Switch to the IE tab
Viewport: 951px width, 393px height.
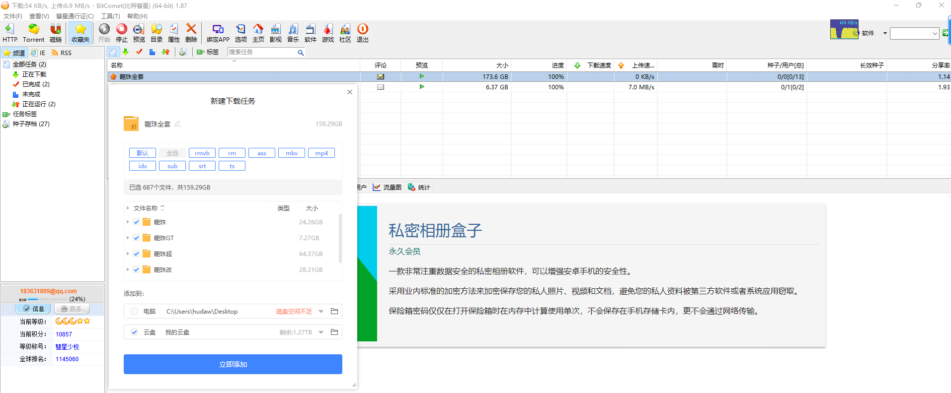click(x=38, y=53)
